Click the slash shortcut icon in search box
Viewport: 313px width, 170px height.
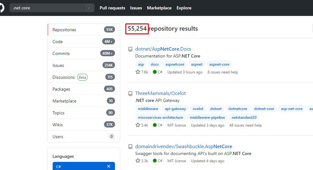89,8
